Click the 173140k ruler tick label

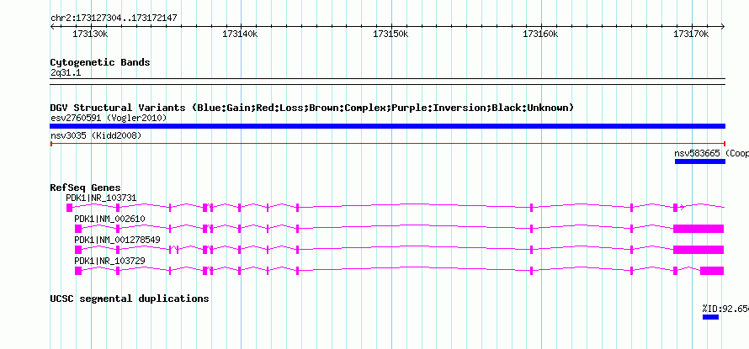(241, 34)
